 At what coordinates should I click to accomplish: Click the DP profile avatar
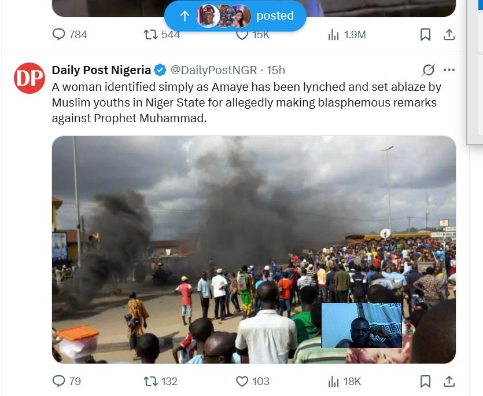(x=30, y=78)
